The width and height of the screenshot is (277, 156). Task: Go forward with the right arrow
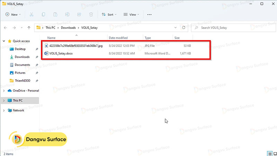(x=14, y=28)
